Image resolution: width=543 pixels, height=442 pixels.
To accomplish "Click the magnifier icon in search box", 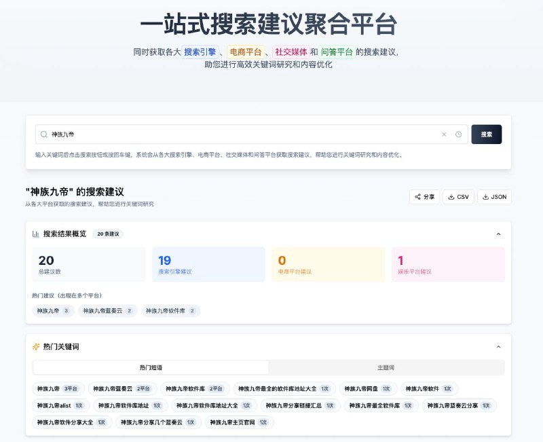I will click(44, 134).
